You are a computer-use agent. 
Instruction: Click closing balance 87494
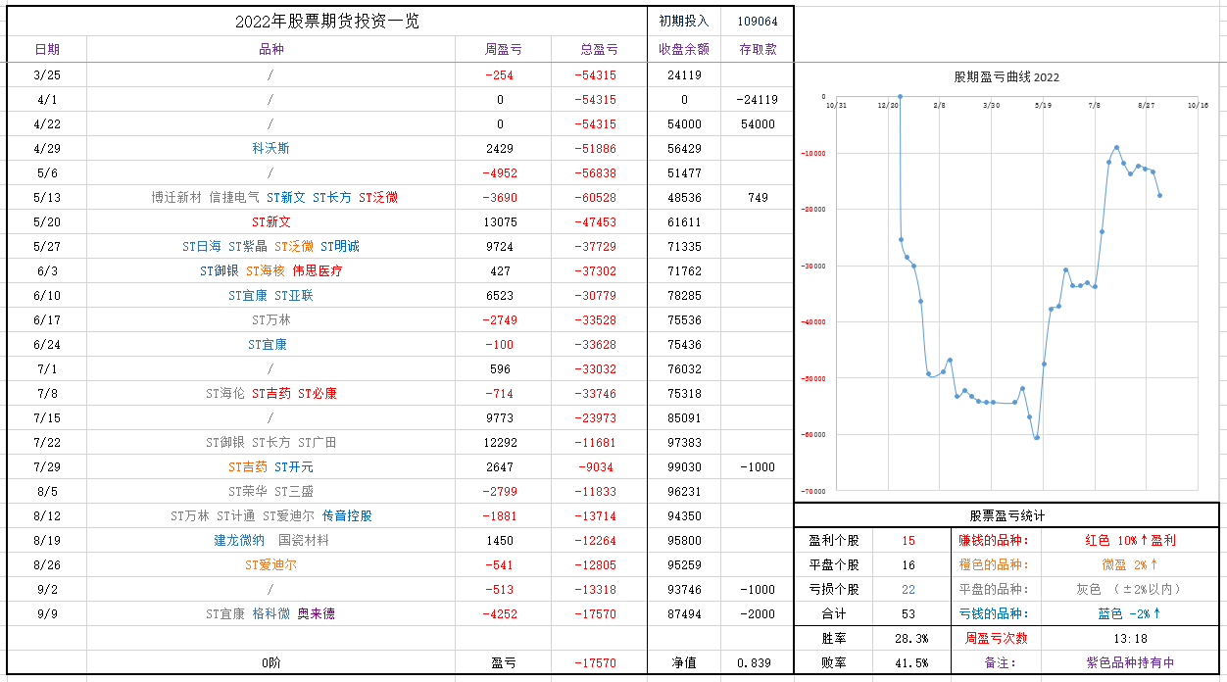pyautogui.click(x=684, y=614)
